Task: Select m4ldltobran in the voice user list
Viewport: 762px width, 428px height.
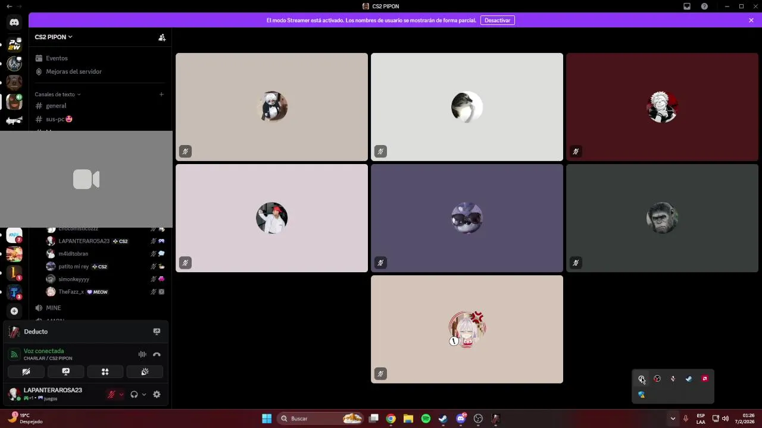Action: (x=105, y=254)
